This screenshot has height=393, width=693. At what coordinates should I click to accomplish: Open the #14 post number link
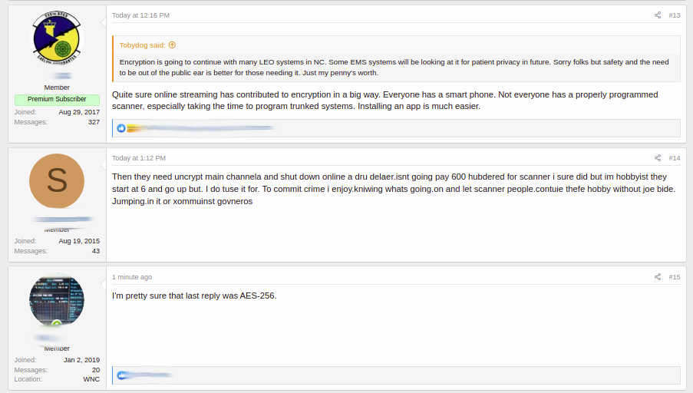[674, 158]
